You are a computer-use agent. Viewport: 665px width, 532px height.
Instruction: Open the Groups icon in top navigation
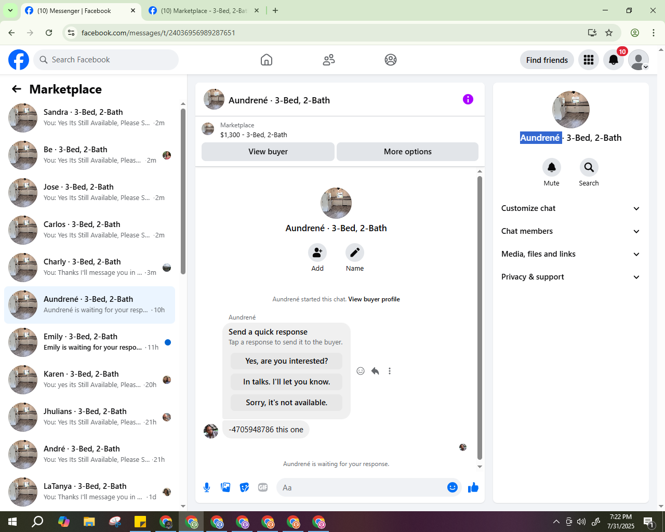tap(391, 60)
